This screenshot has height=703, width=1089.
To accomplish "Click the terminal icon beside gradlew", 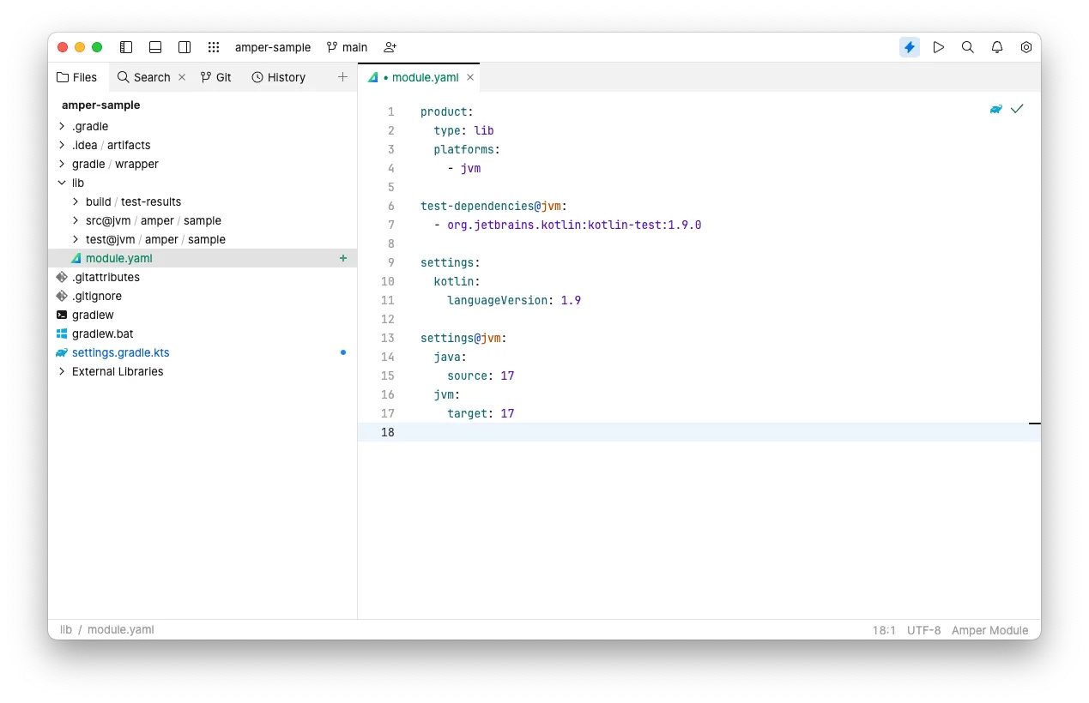I will [62, 315].
